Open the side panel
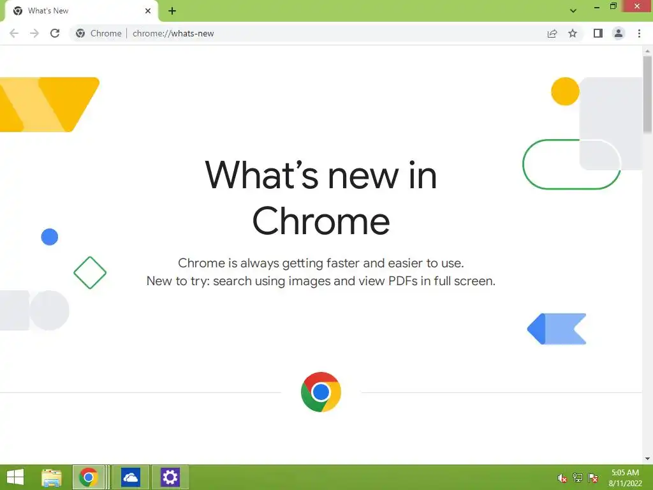 click(x=598, y=33)
